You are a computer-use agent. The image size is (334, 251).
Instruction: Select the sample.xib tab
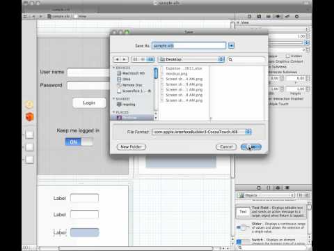point(61,10)
